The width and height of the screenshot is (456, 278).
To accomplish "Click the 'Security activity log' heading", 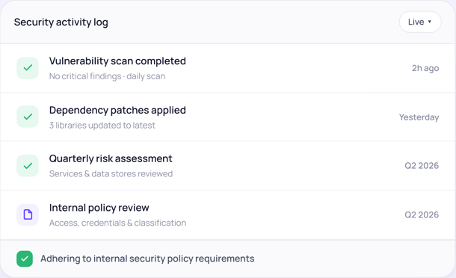I will tap(61, 22).
